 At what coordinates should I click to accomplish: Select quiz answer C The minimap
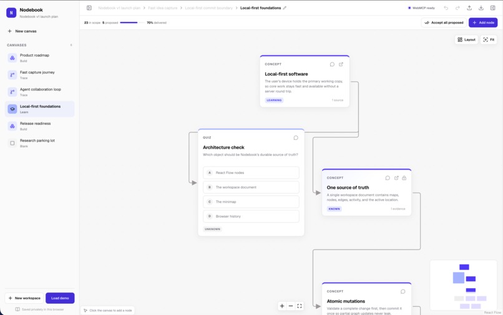pyautogui.click(x=251, y=201)
